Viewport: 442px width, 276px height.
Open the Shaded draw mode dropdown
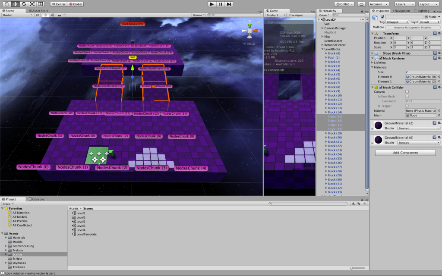click(17, 15)
